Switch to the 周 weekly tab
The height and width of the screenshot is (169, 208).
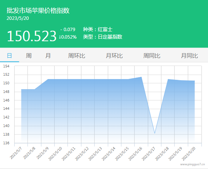click(x=29, y=55)
